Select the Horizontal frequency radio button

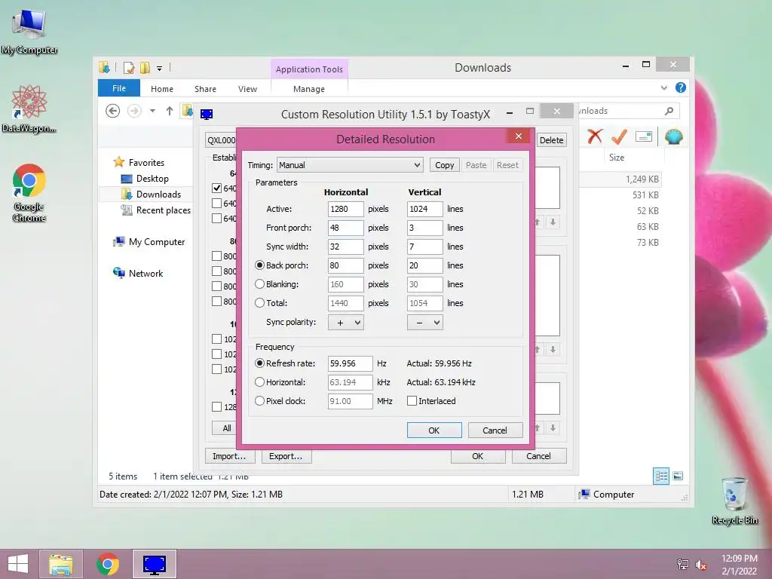point(260,382)
